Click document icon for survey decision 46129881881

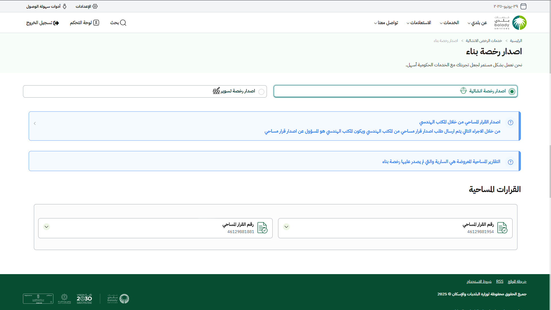click(262, 228)
